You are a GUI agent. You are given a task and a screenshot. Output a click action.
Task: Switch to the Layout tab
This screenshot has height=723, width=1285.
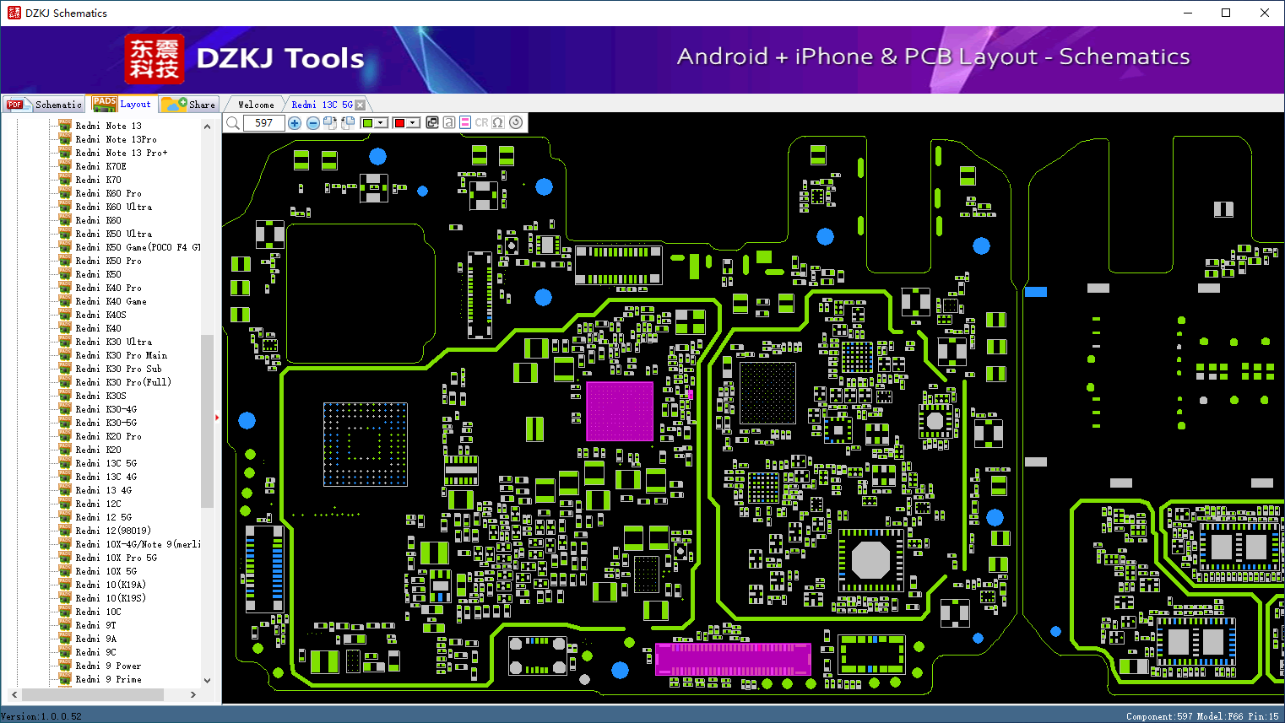(x=123, y=104)
